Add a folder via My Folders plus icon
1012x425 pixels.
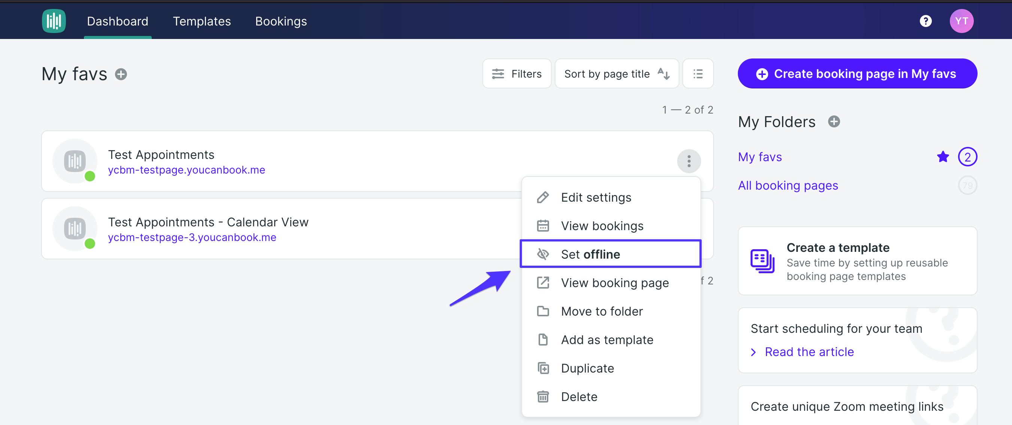point(834,121)
